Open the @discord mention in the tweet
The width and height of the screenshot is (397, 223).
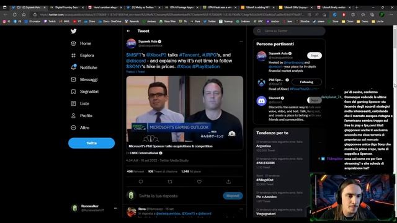point(136,61)
